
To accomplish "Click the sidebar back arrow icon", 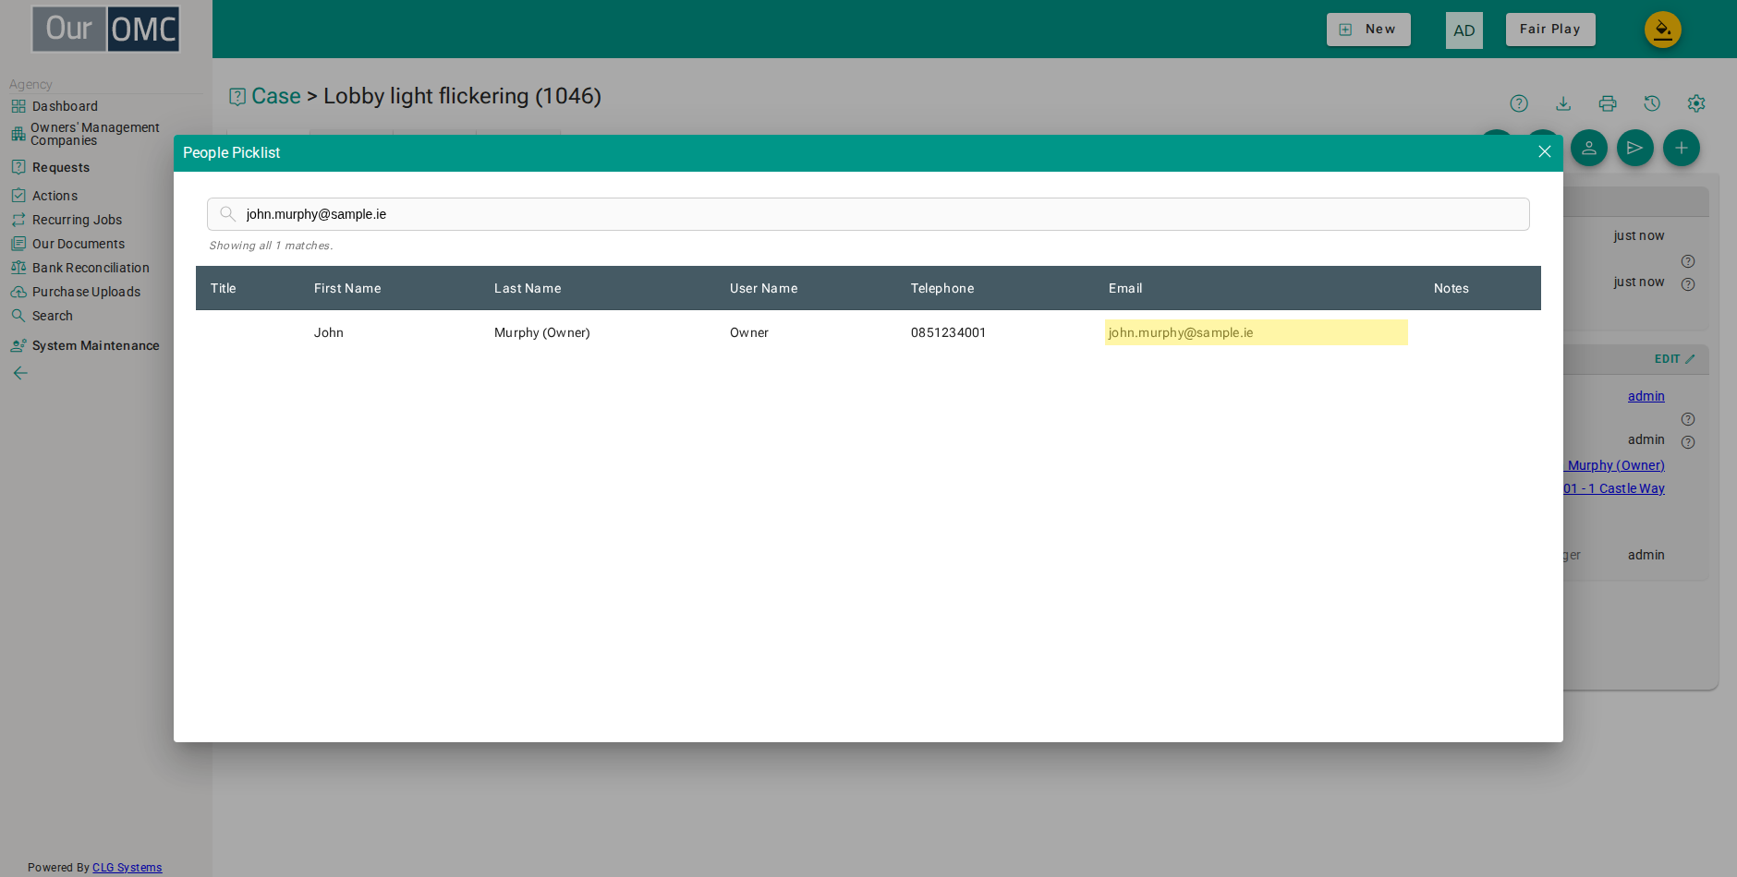I will (x=20, y=373).
